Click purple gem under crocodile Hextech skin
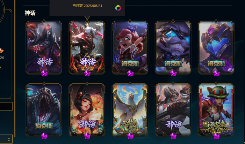Screen dimensions: 245x144 44,136
